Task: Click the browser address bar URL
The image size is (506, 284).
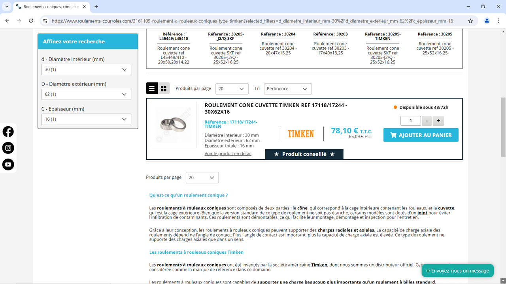Action: [252, 21]
